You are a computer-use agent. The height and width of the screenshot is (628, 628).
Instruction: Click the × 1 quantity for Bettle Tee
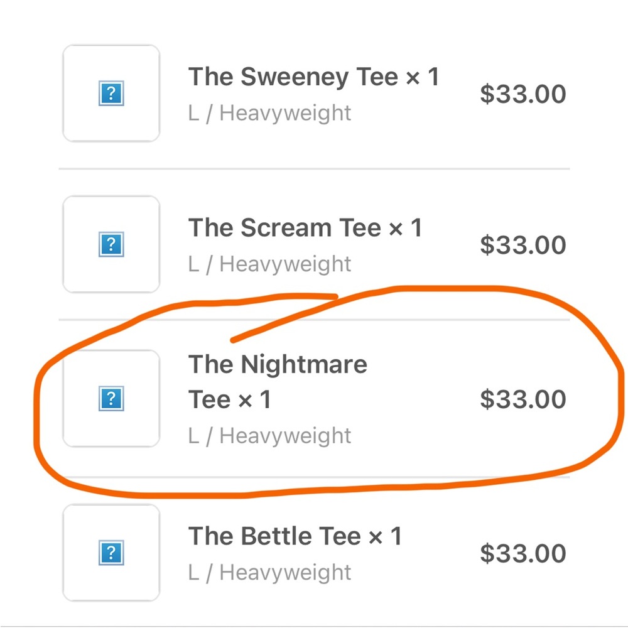[384, 536]
